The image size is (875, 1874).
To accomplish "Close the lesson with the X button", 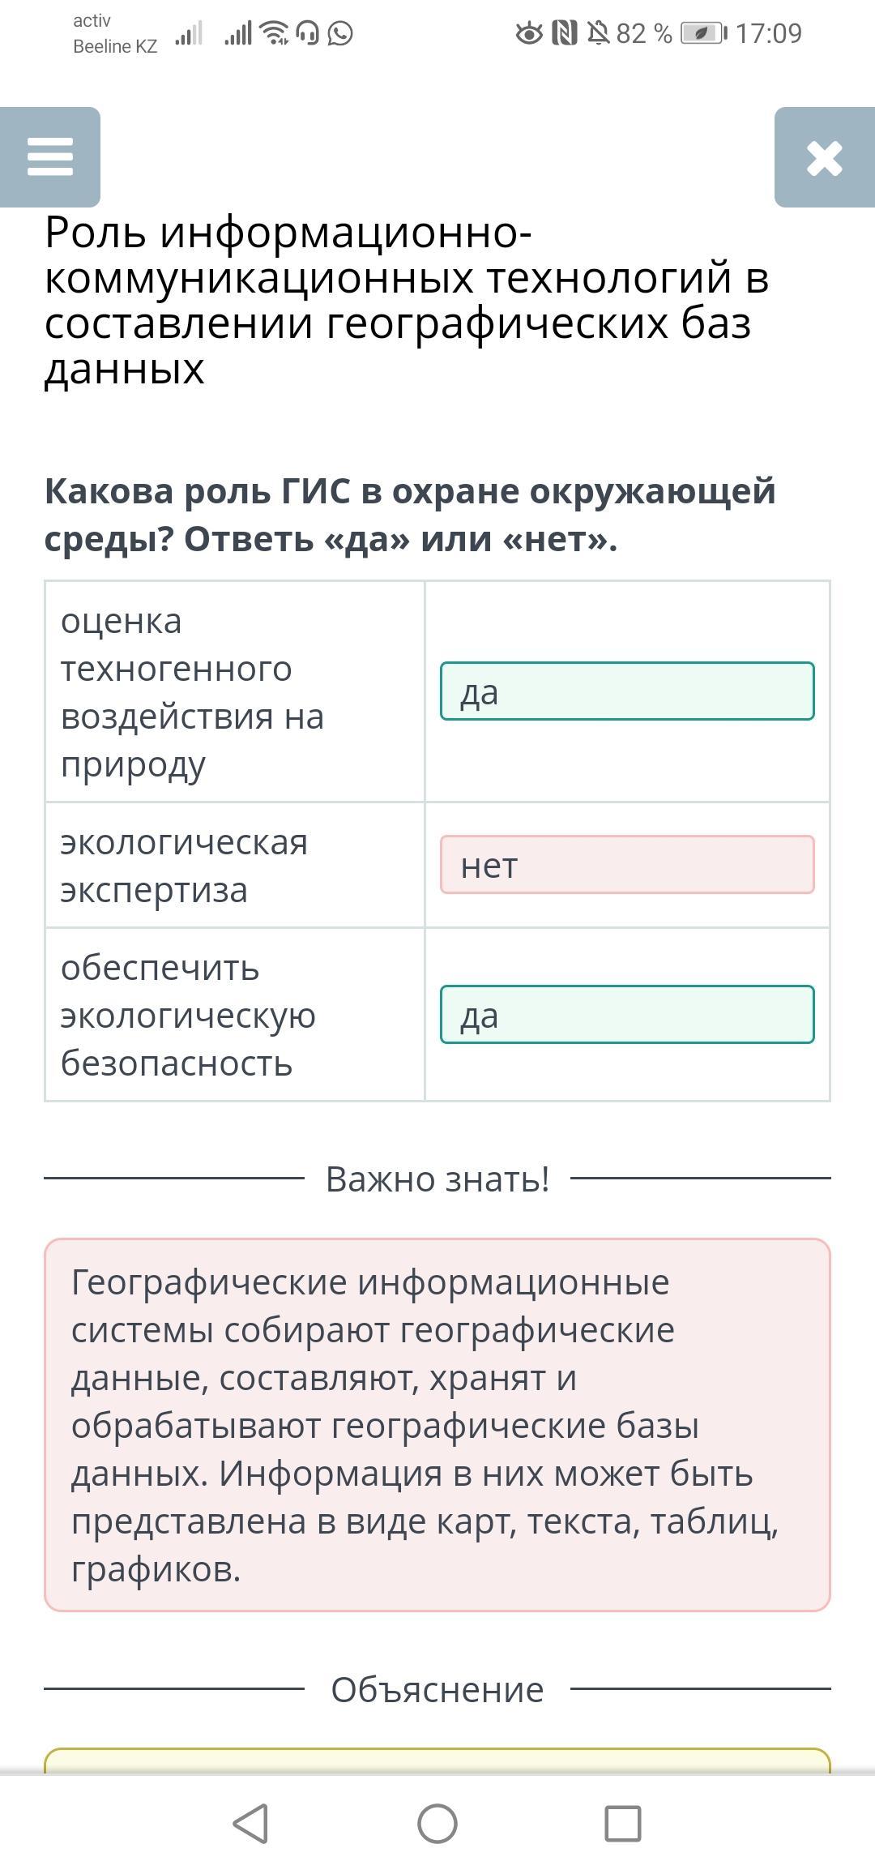I will coord(824,157).
